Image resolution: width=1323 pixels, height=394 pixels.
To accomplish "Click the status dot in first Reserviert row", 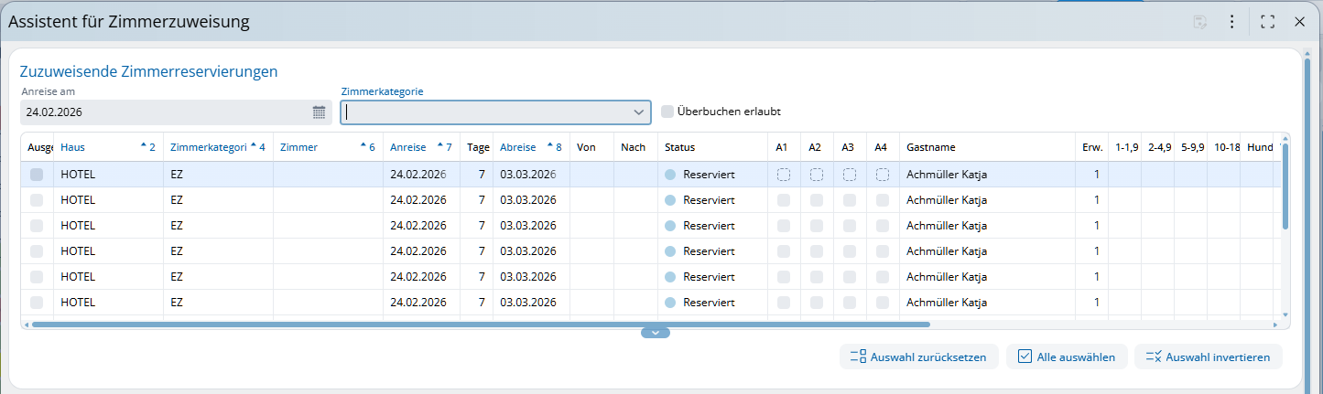I will coord(670,175).
